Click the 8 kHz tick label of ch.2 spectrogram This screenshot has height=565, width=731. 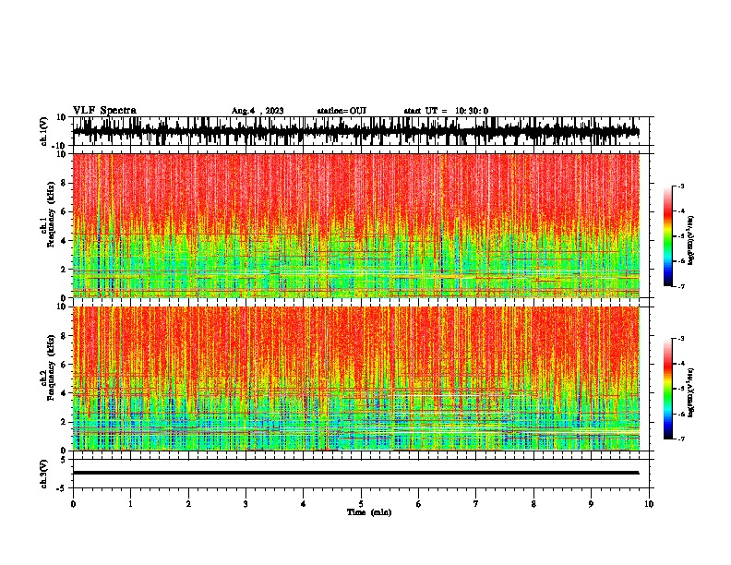pyautogui.click(x=65, y=336)
